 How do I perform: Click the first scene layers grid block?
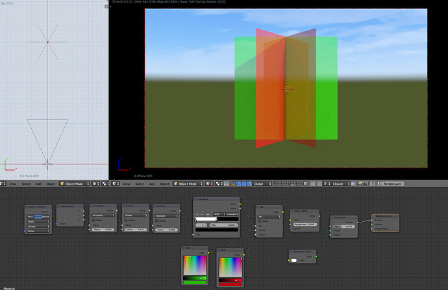tap(280, 184)
